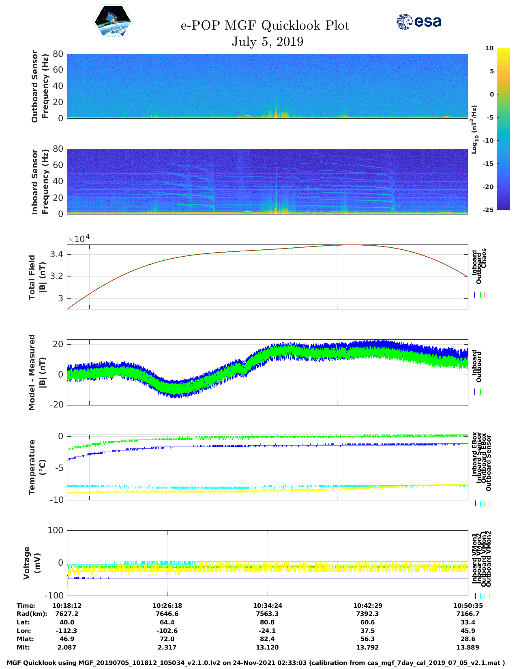The image size is (517, 669).
Task: Click the red Chaos legend marker in Total Field
Action: pos(485,295)
